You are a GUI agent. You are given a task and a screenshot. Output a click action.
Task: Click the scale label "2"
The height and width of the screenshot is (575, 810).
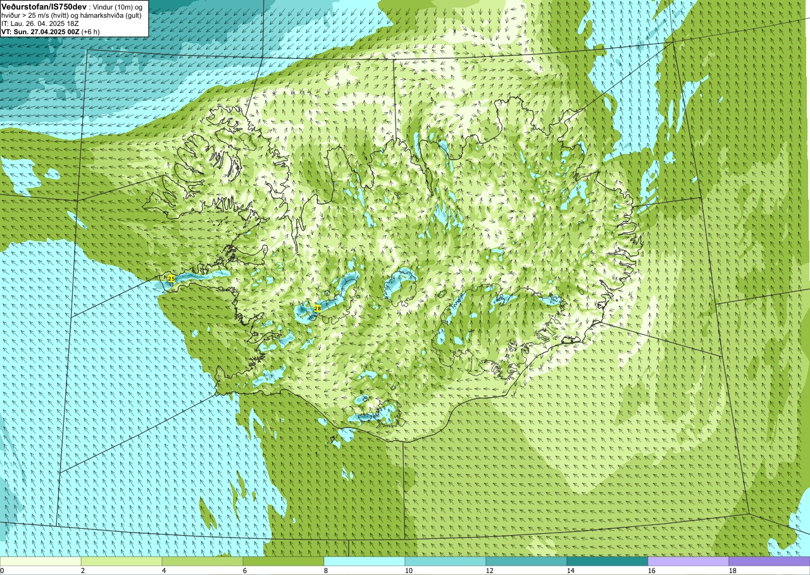pyautogui.click(x=83, y=571)
